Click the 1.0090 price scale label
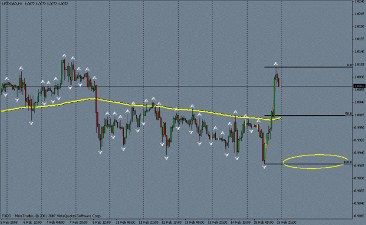The image size is (366, 225). 360,77
